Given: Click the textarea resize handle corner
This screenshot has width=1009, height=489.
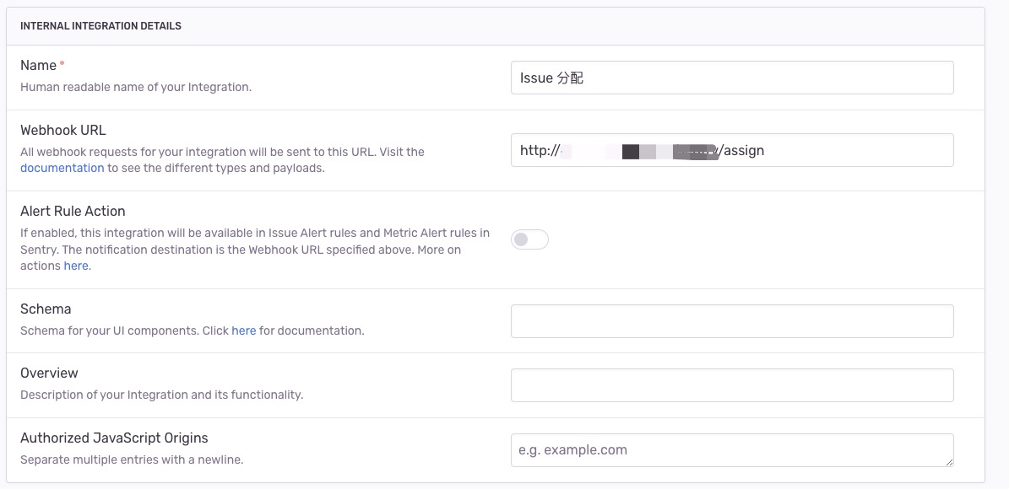Looking at the screenshot, I should pos(949,461).
